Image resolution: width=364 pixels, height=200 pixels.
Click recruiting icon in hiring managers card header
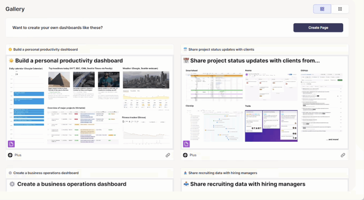[x=185, y=173]
